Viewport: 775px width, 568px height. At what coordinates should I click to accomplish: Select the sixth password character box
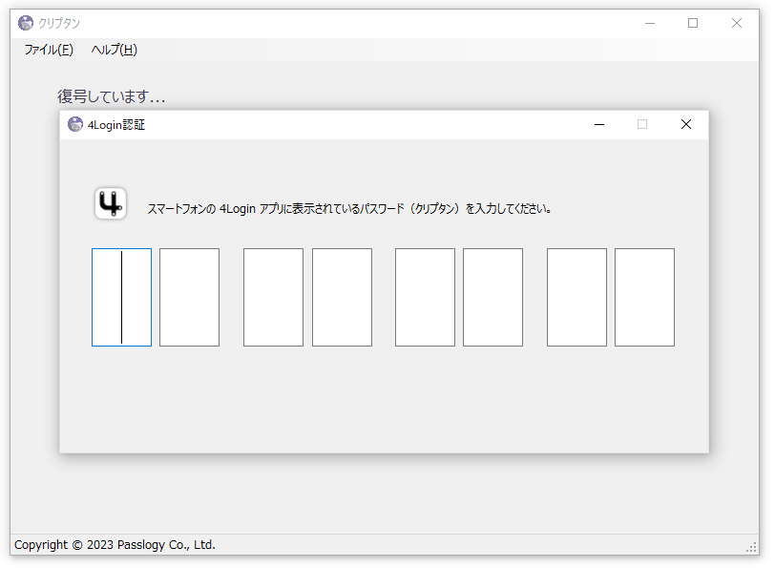pyautogui.click(x=492, y=297)
